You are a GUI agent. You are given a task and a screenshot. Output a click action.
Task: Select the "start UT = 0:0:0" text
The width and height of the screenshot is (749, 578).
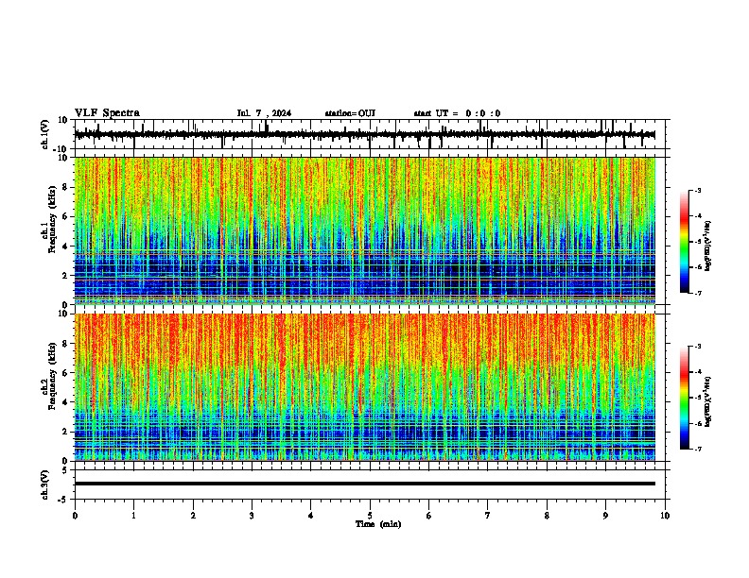point(457,113)
